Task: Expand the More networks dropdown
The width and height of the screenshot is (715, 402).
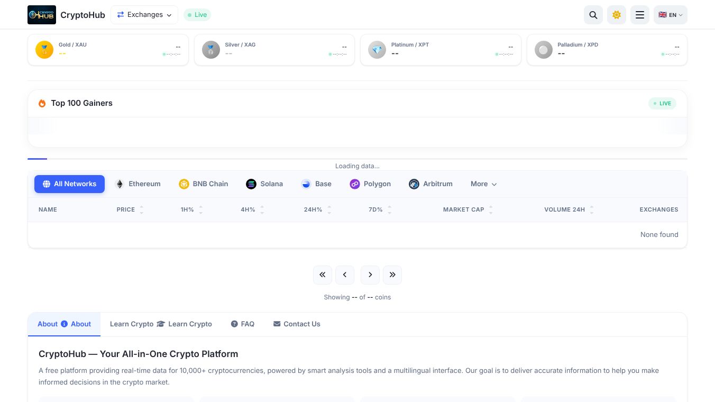Action: click(483, 184)
